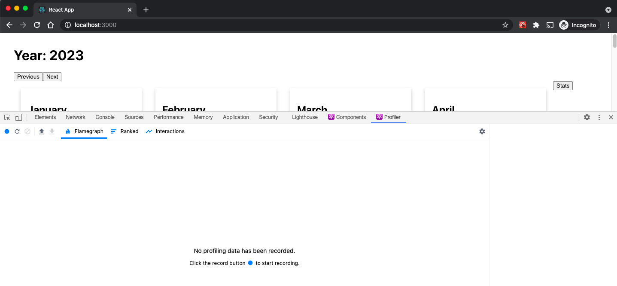Click the Previous year button

pyautogui.click(x=28, y=76)
